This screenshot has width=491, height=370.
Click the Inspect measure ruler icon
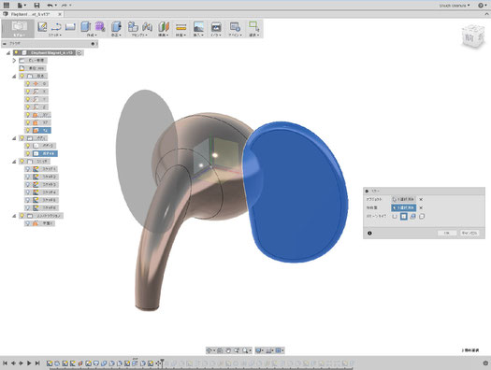click(181, 26)
